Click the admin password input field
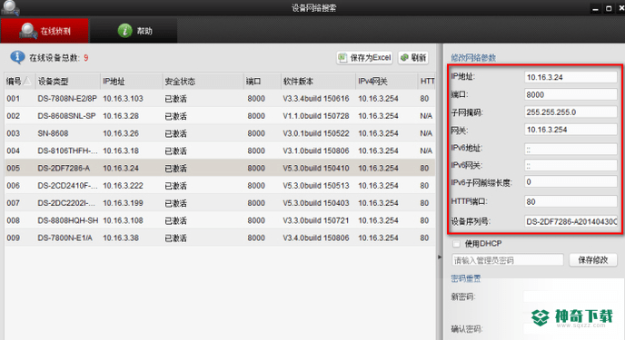 pos(508,260)
